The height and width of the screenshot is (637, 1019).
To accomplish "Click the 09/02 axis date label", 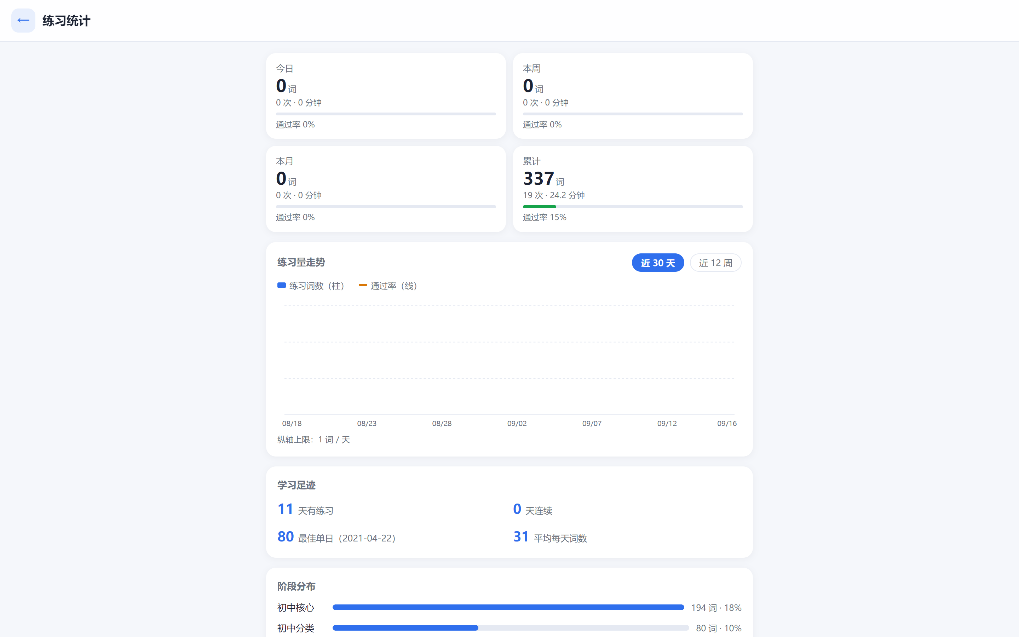I will pos(517,423).
